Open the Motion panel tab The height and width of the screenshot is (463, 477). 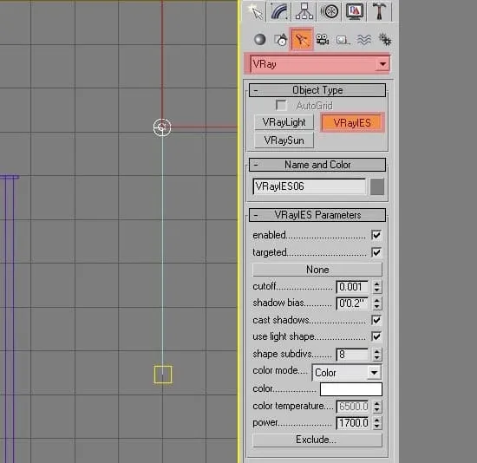[x=330, y=11]
